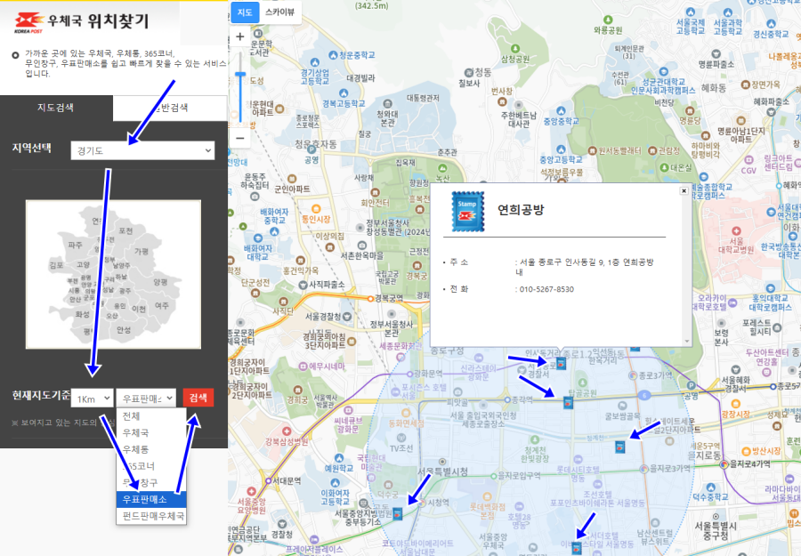Select 여주 on the Gyeonggi region map
Viewport: 801px width, 556px height.
point(162,305)
